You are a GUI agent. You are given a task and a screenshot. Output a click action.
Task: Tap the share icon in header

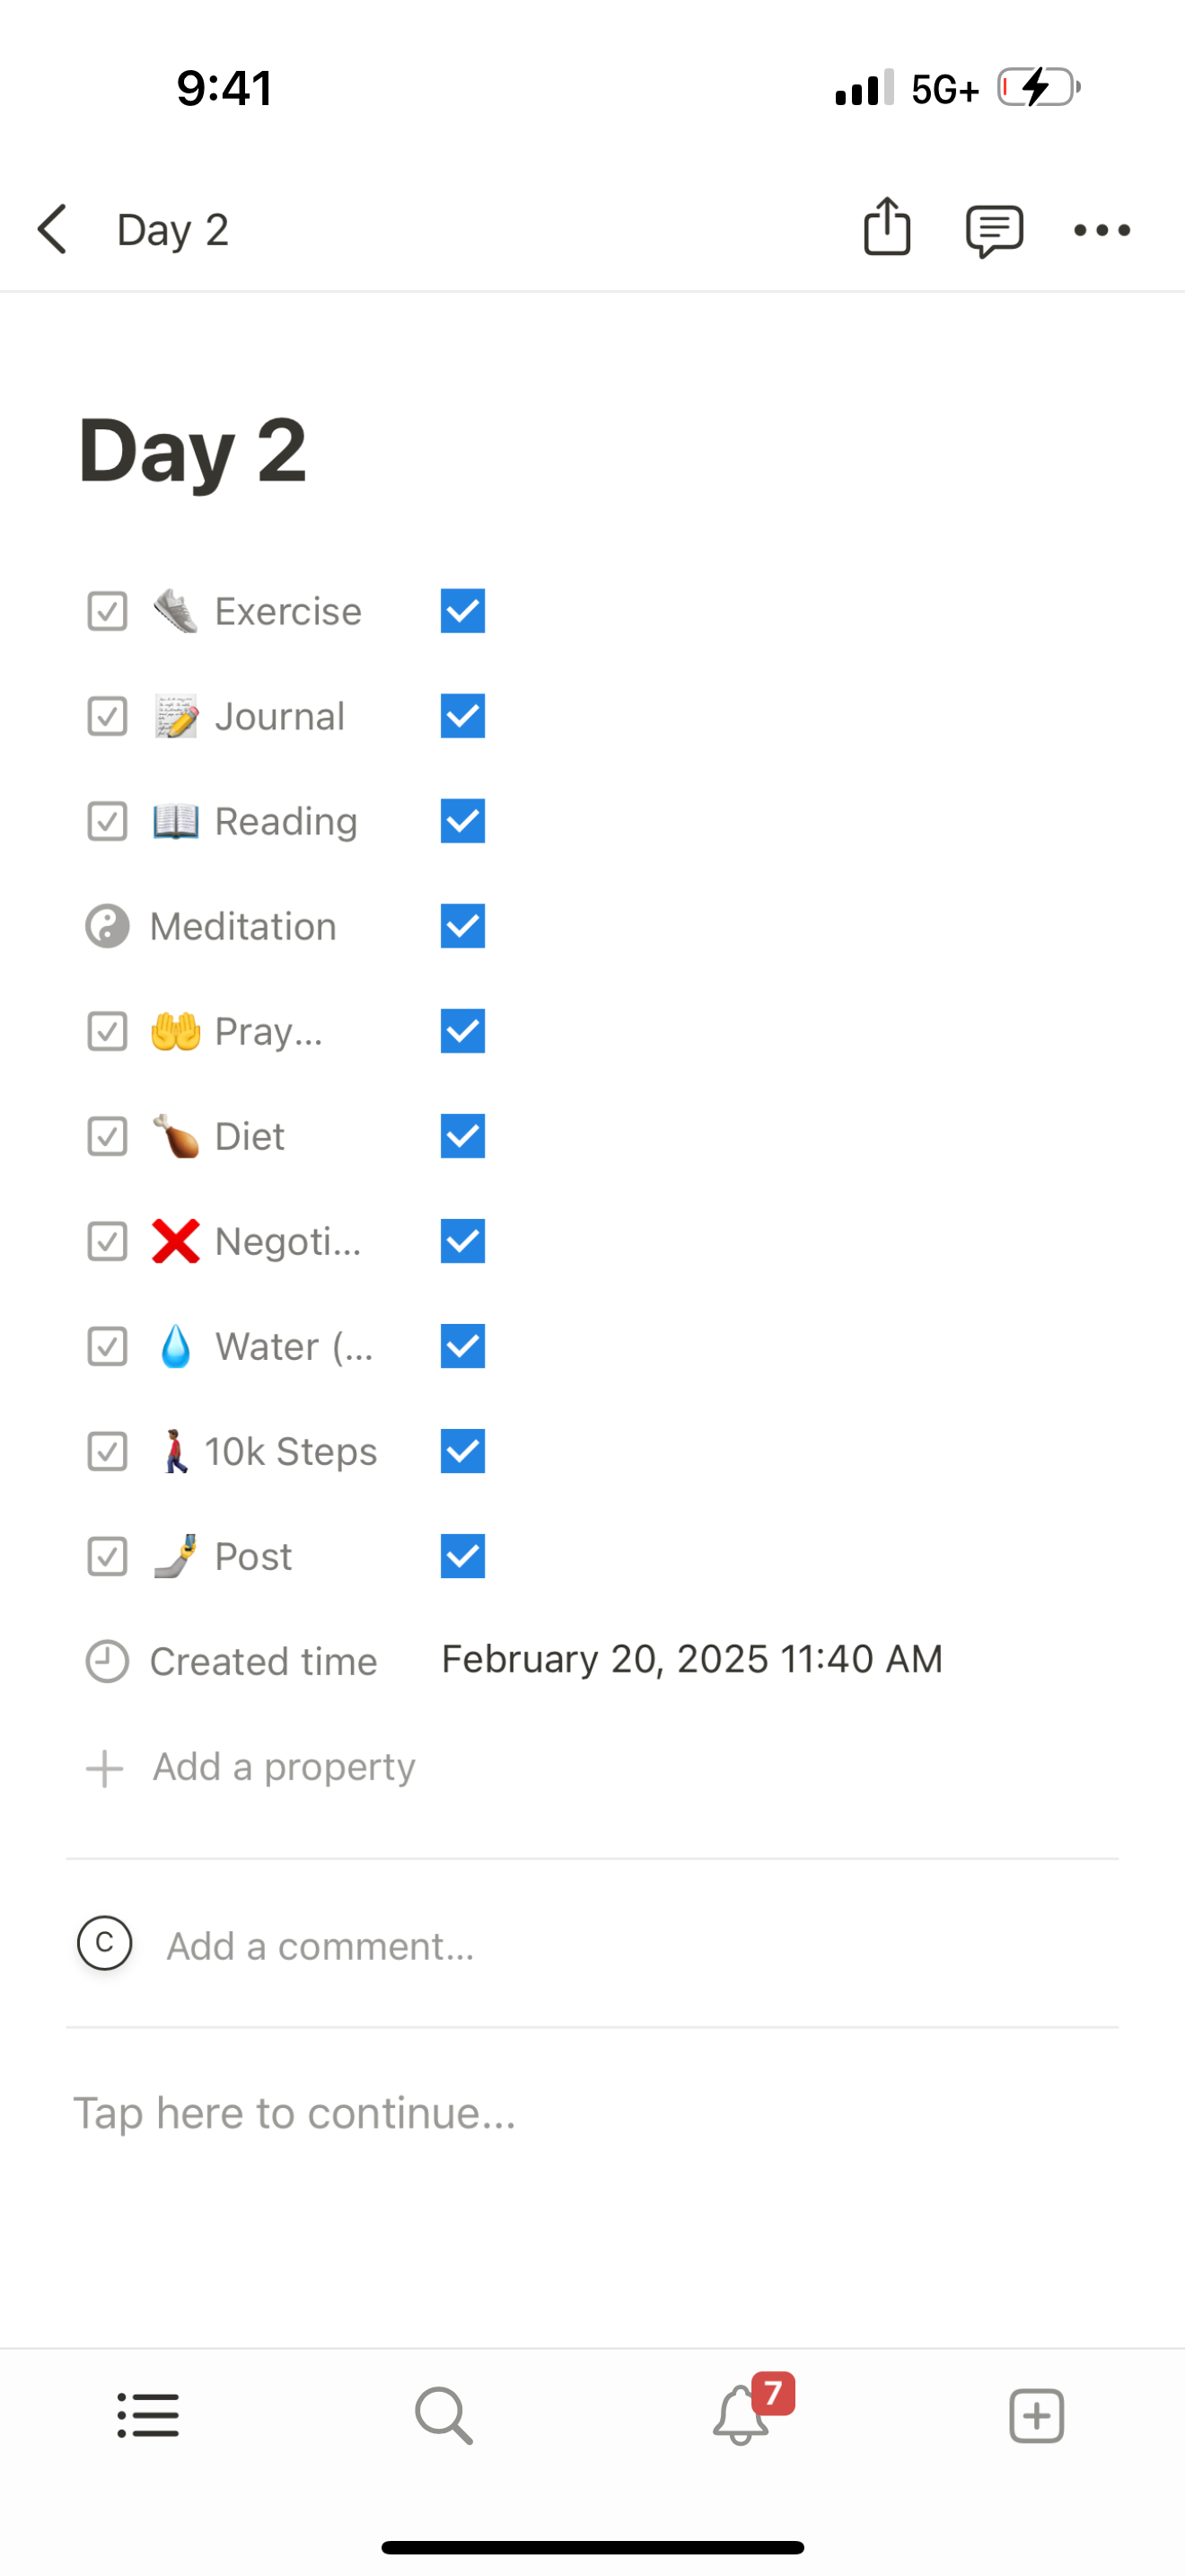pos(886,229)
